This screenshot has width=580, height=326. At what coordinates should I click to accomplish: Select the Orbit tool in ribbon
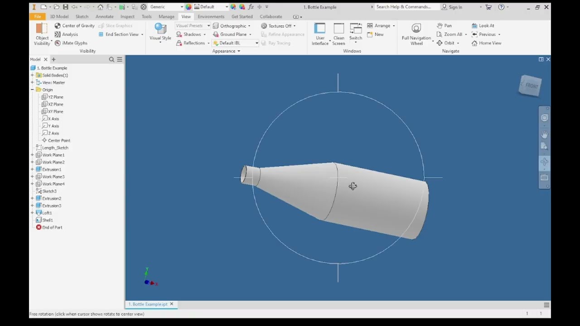pyautogui.click(x=445, y=43)
